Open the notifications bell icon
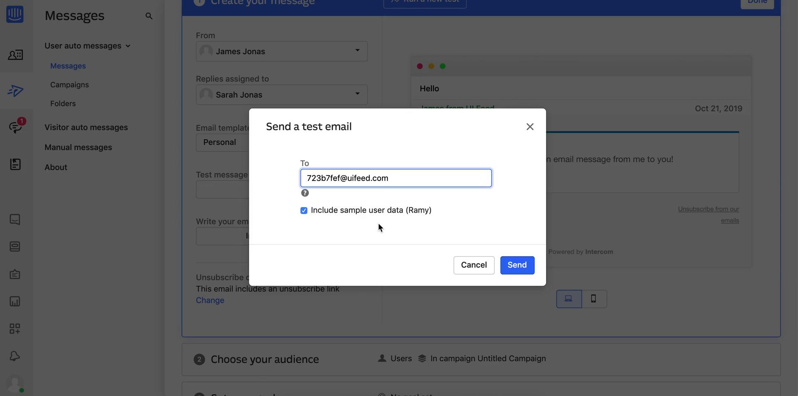Screen dimensions: 798x396 15,356
